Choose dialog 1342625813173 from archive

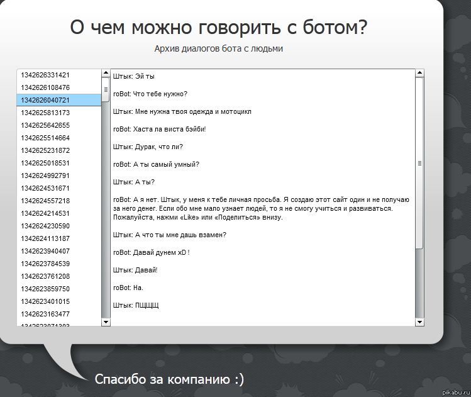click(45, 113)
